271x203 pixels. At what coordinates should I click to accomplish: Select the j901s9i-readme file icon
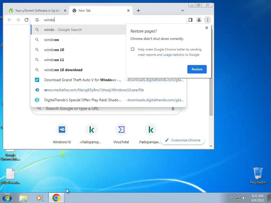point(10,176)
